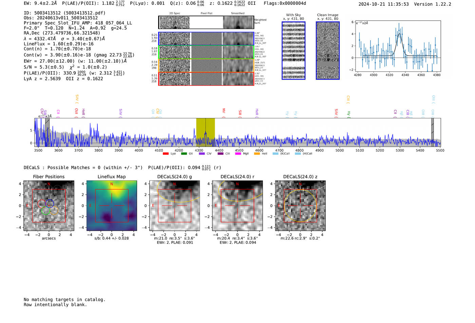The width and height of the screenshot is (475, 323).
Task: Click the blue fiber circle in Fiber Positions
Action: click(x=50, y=204)
